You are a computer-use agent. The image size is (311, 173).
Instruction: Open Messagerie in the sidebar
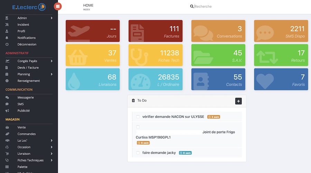coord(26,98)
